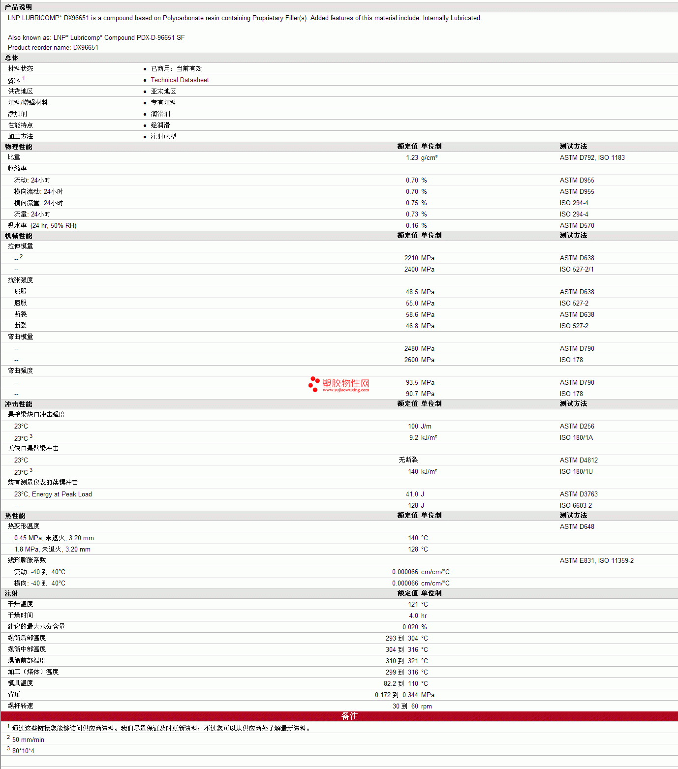Select the tensile modulus value 2210

pyautogui.click(x=411, y=258)
